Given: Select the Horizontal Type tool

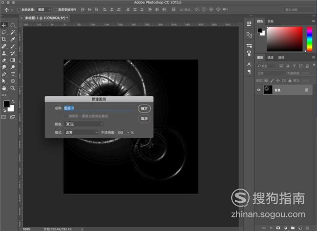Looking at the screenshot, I should (x=13, y=74).
